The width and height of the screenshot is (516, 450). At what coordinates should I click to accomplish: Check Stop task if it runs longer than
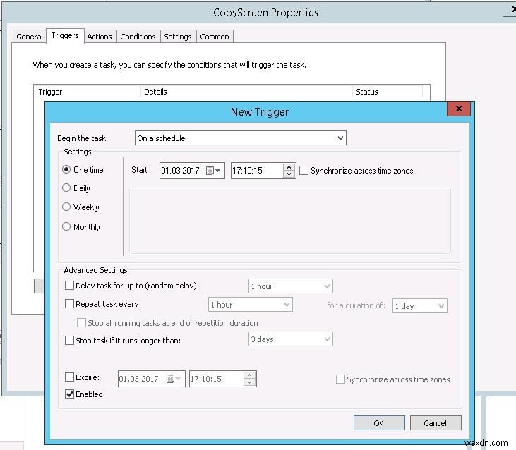(x=69, y=340)
